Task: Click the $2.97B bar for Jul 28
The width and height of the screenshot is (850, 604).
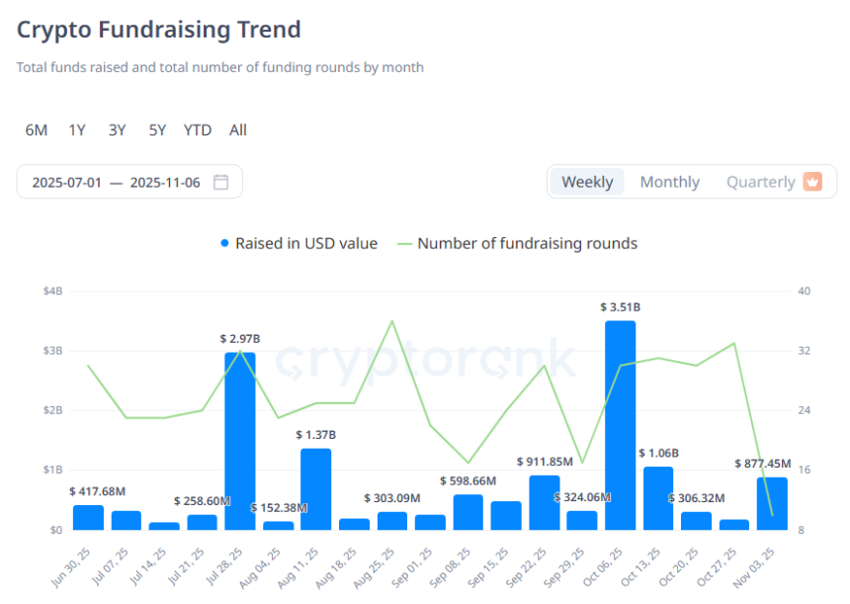Action: pyautogui.click(x=240, y=441)
